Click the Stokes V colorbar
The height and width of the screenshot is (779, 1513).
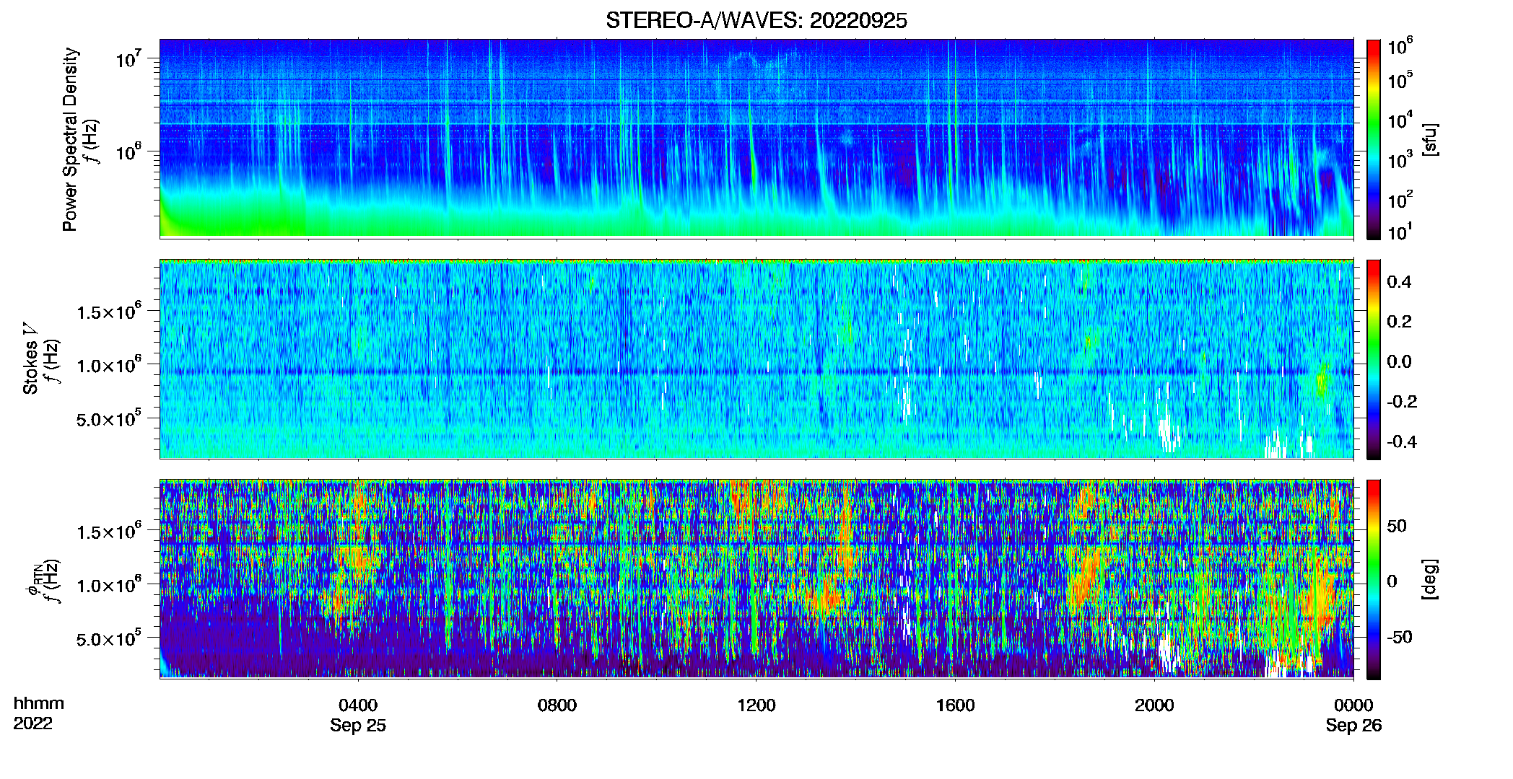click(x=1374, y=359)
